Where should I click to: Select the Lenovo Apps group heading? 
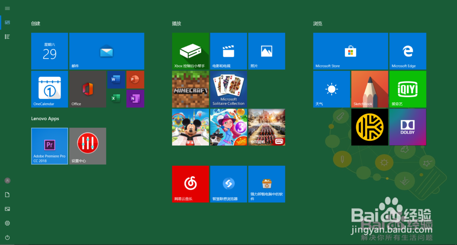tap(45, 118)
